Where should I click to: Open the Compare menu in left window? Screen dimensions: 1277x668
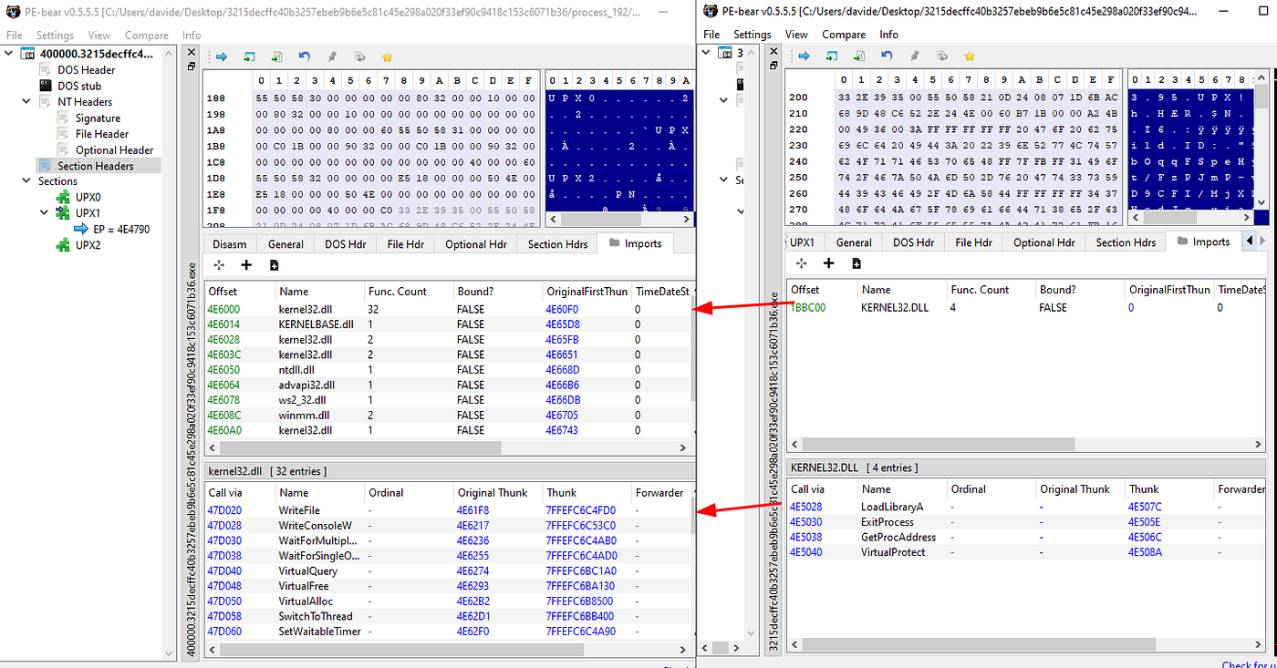[146, 36]
